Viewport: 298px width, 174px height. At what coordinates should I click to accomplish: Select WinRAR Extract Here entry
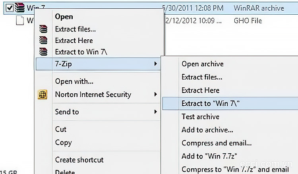(x=74, y=41)
